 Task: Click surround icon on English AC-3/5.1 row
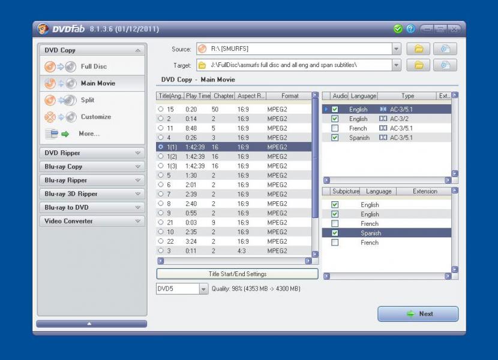point(383,109)
